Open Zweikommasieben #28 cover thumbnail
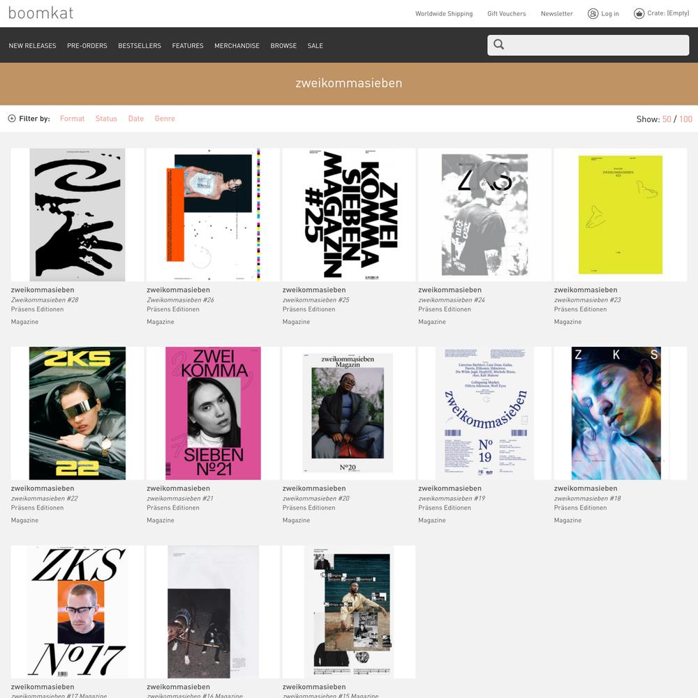This screenshot has width=698, height=698. [x=77, y=214]
